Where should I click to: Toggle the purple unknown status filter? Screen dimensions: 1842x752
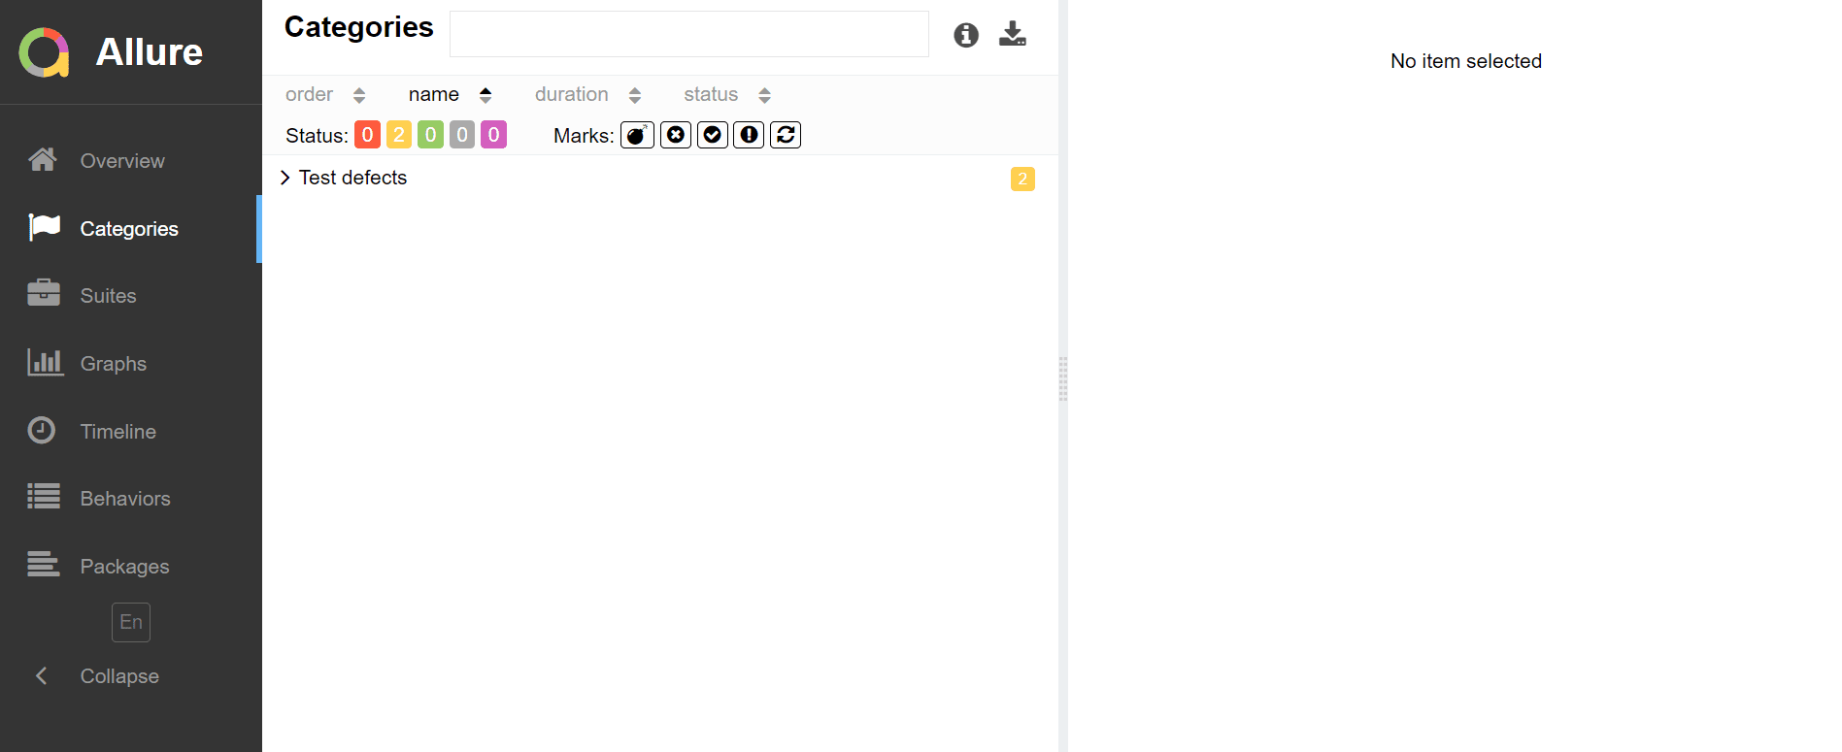point(493,135)
